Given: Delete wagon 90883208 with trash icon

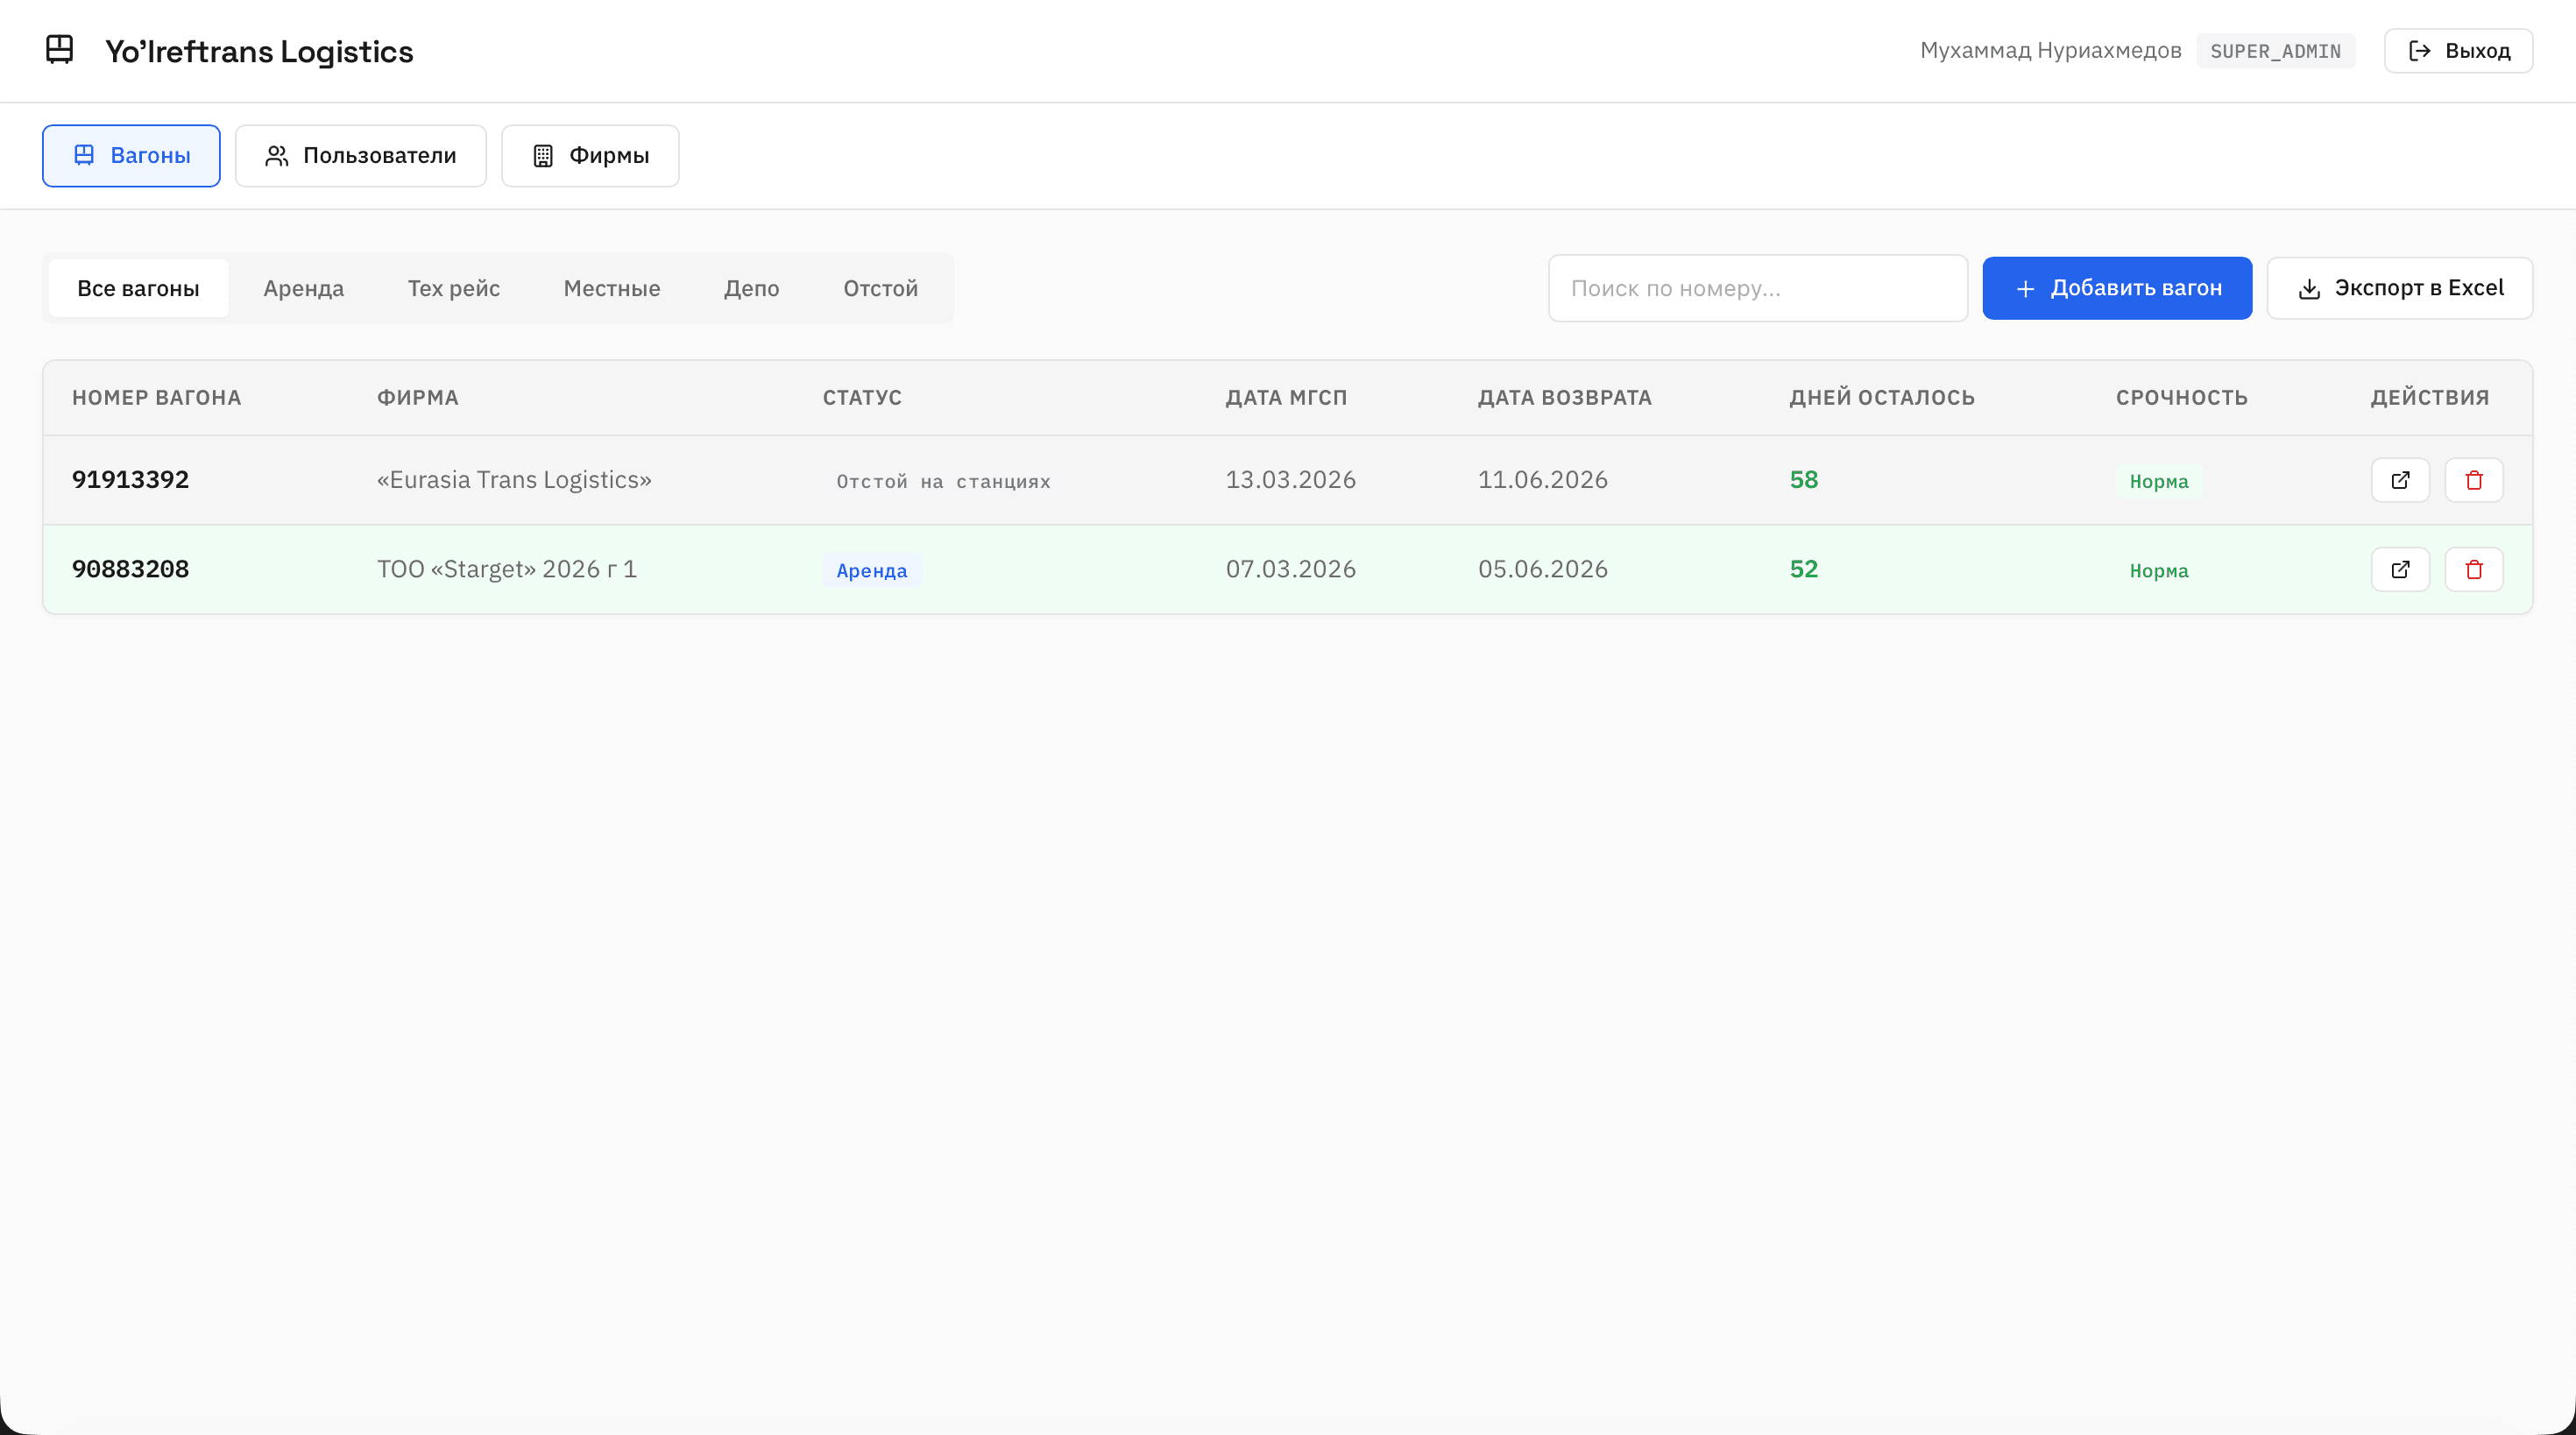Looking at the screenshot, I should tap(2473, 569).
